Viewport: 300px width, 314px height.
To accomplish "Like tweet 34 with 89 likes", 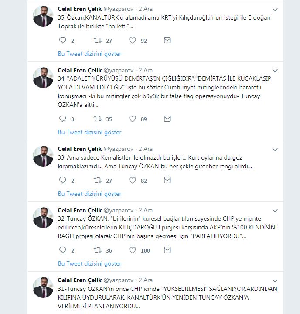I will [x=133, y=119].
